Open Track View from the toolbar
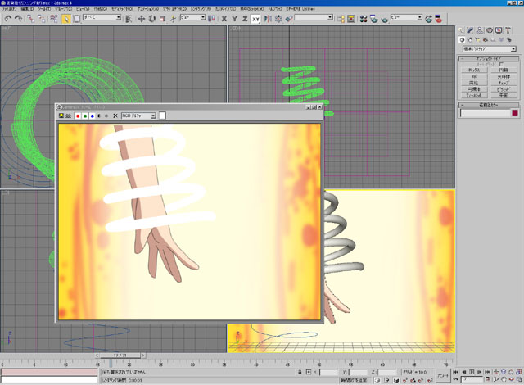This screenshot has width=524, height=385. 341,19
